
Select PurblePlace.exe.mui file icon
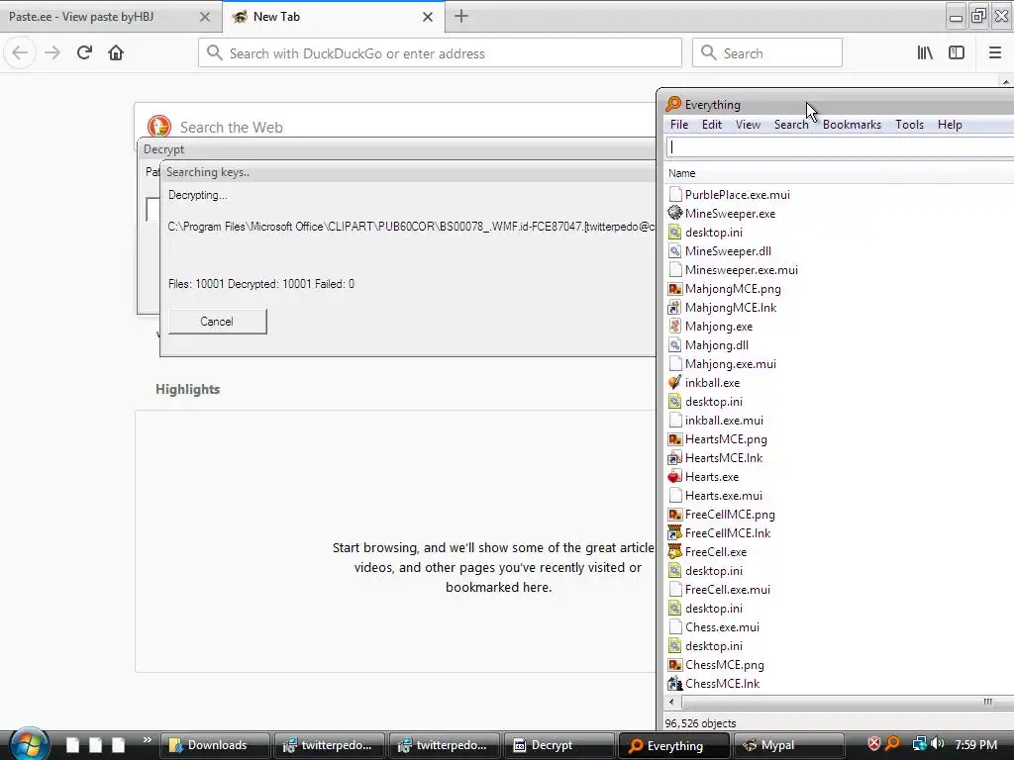[x=675, y=195]
